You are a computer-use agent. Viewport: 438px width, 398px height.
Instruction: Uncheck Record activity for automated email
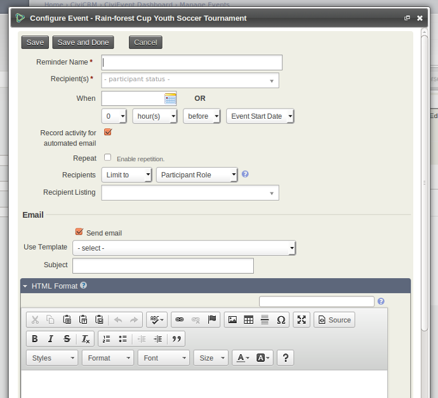point(108,132)
